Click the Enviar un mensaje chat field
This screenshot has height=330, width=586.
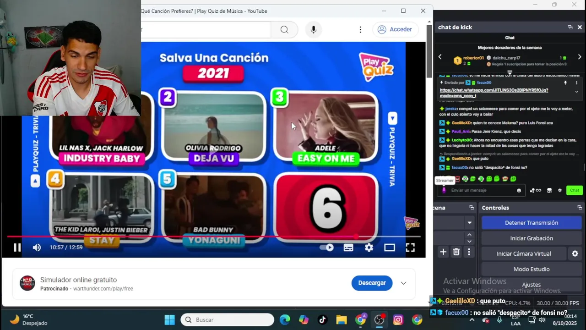pos(481,190)
